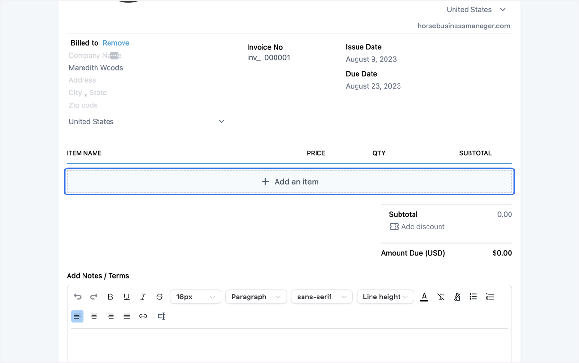579x363 pixels.
Task: Insert a numbered list
Action: pos(490,297)
